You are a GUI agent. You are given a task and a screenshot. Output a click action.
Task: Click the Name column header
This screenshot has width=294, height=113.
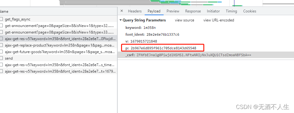58,11
